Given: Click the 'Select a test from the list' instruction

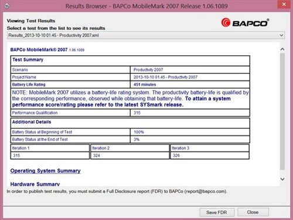Looking at the screenshot, I should point(56,28).
